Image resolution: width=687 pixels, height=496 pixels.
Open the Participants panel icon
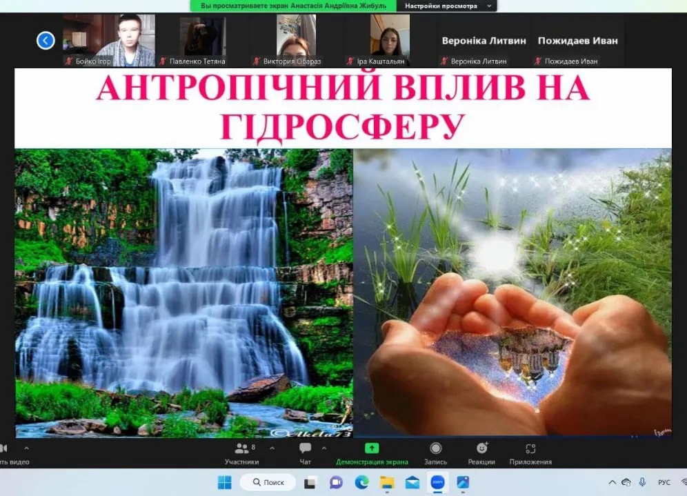[242, 448]
